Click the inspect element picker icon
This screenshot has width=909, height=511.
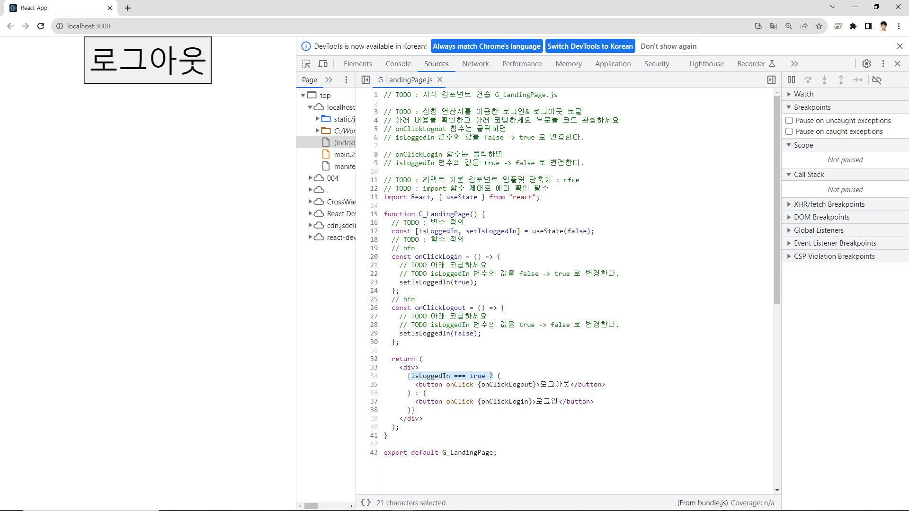pos(306,64)
